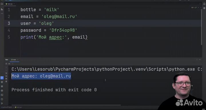The width and height of the screenshot is (206, 110).
Task: Click highlighted output "Мой адрес: oleg@mail.ru"
Action: pos(41,76)
